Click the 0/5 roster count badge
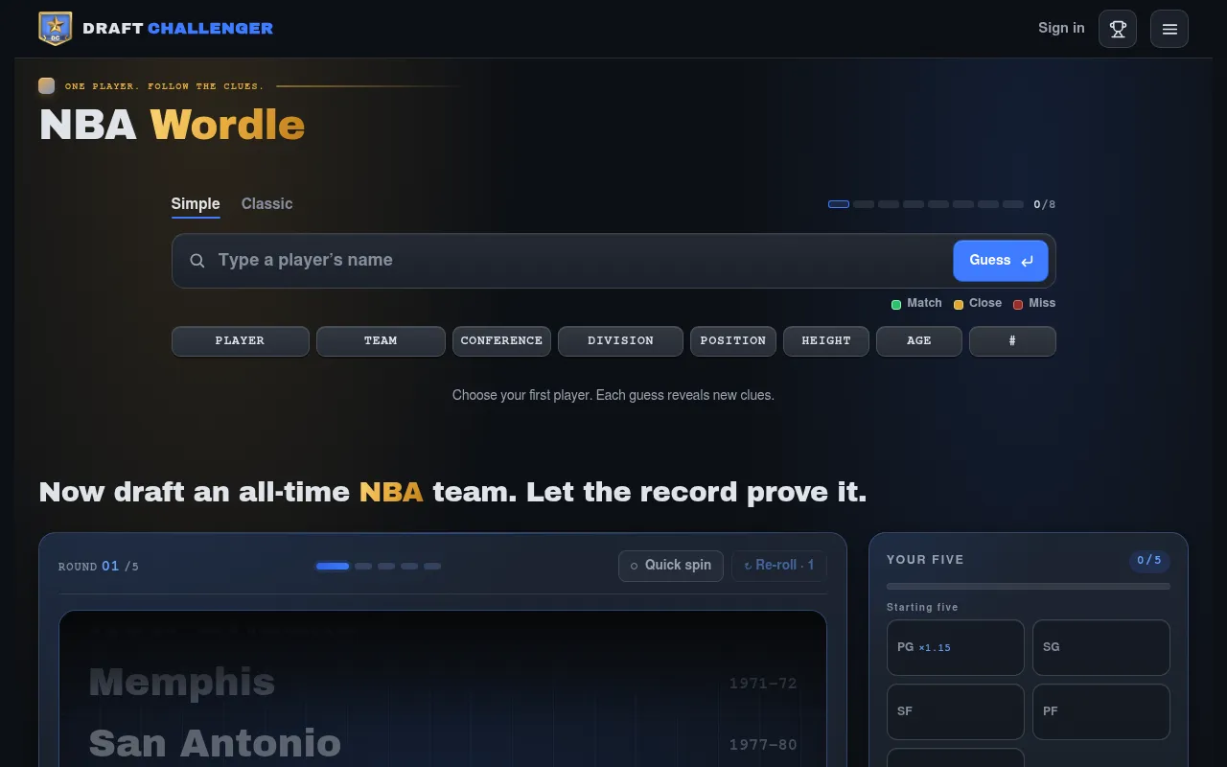The height and width of the screenshot is (767, 1227). coord(1149,560)
